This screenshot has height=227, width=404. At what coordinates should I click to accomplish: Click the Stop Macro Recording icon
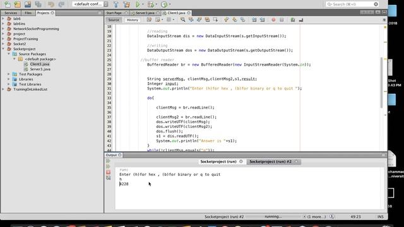point(282,20)
